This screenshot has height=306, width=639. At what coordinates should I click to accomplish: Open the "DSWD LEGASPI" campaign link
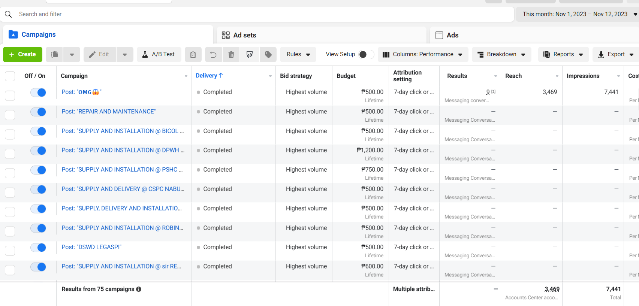[x=91, y=247]
